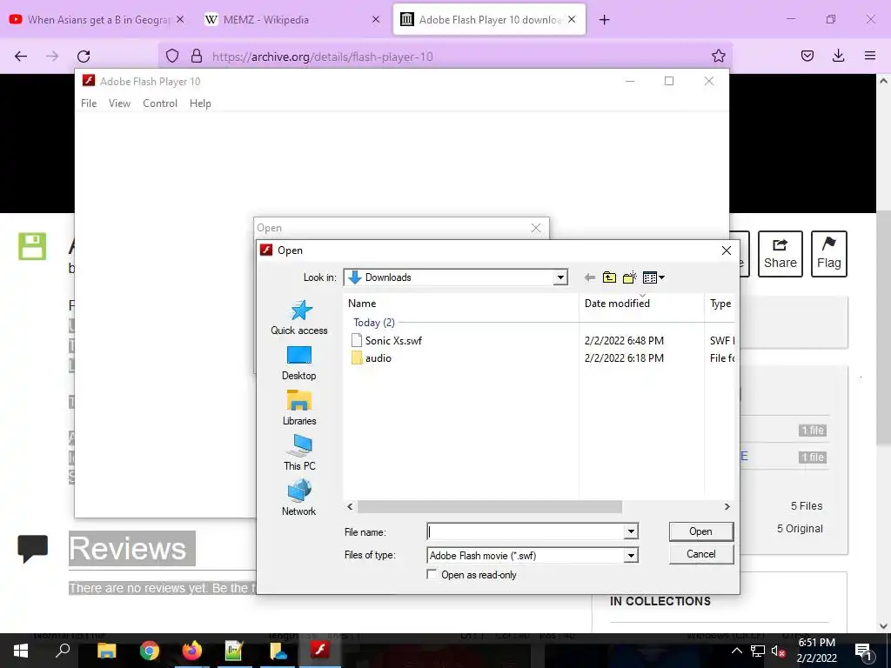
Task: Open Firefox from the taskbar
Action: click(x=192, y=651)
